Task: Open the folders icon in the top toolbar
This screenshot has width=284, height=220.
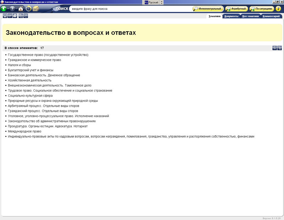Action: click(x=36, y=9)
